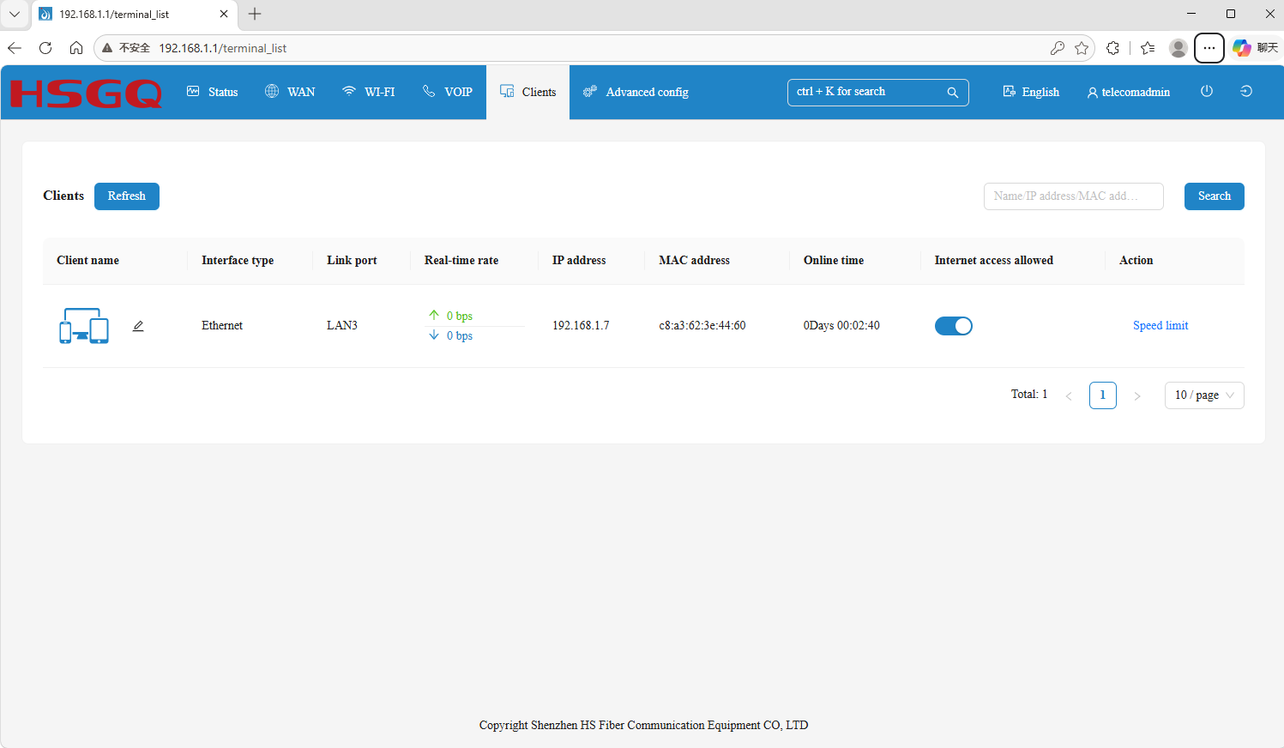Open the WI-FI tab

coord(369,92)
